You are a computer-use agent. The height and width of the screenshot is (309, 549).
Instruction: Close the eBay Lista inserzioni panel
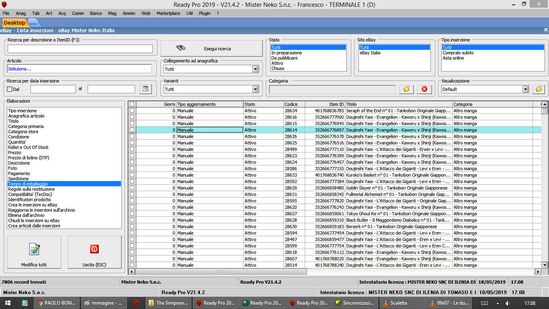click(545, 30)
